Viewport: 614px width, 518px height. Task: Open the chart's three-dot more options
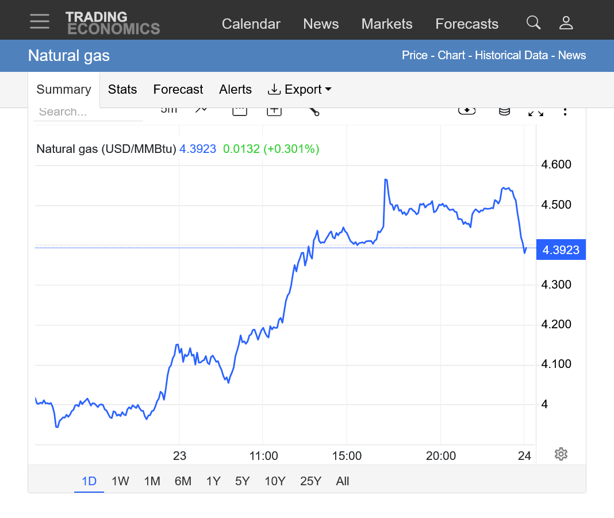[x=565, y=111]
